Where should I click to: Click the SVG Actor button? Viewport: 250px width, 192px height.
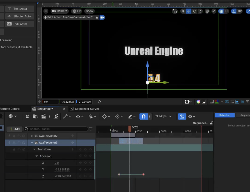coord(20,24)
